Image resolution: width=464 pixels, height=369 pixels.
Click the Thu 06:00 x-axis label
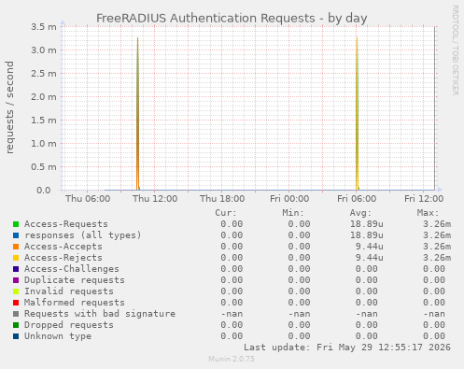pyautogui.click(x=88, y=199)
